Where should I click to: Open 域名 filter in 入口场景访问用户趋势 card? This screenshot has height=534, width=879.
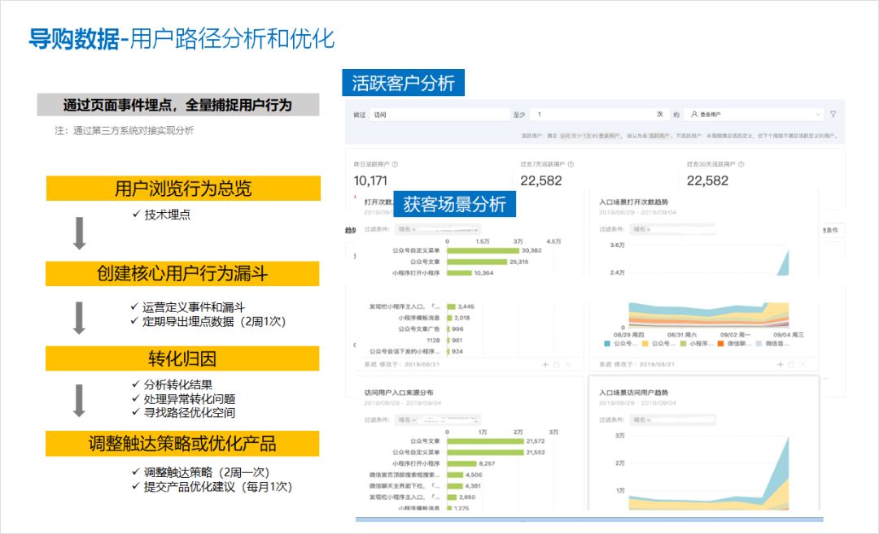click(x=673, y=419)
